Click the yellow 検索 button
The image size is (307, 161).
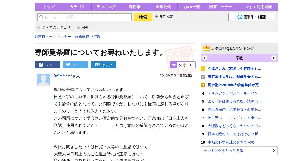143,17
